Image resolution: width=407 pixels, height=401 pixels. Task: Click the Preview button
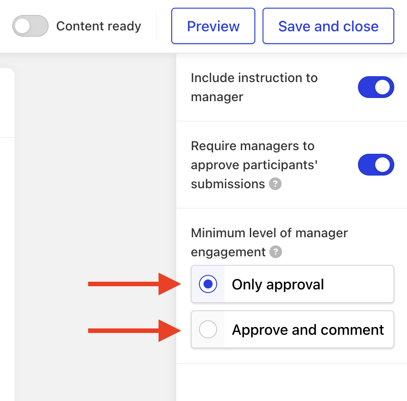213,26
